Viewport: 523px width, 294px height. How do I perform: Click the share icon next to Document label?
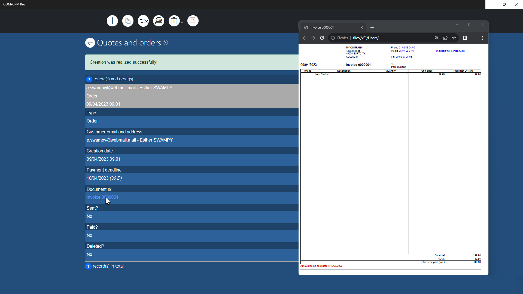tap(110, 189)
